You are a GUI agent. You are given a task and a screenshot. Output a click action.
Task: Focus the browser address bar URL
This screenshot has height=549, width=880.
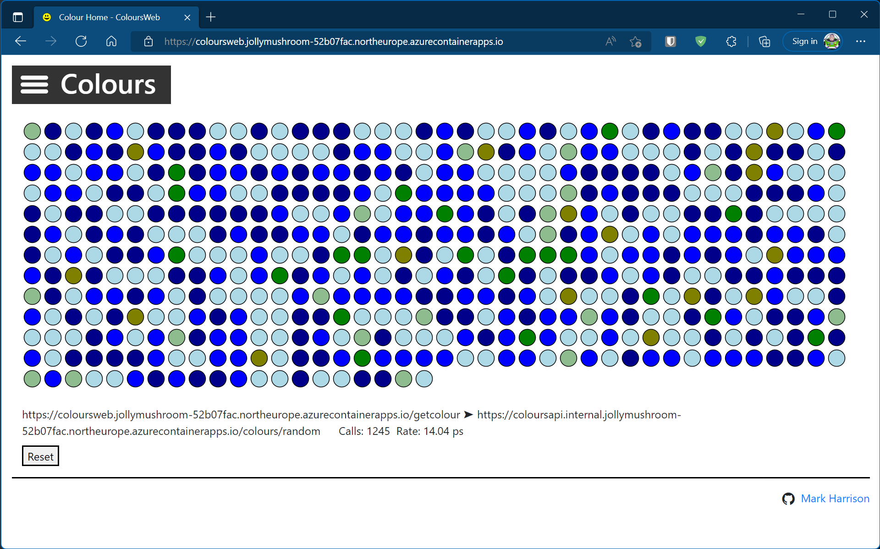333,42
